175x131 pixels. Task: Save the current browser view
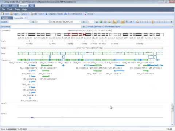pyautogui.click(x=24, y=14)
